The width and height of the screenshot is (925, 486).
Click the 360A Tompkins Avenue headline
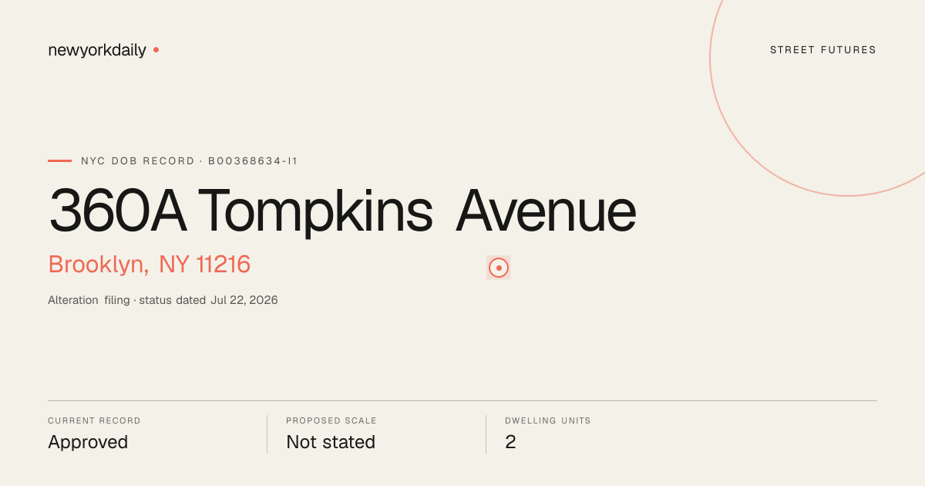pyautogui.click(x=342, y=211)
